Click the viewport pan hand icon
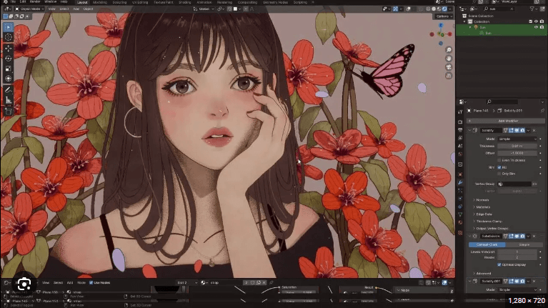The height and width of the screenshot is (308, 548). click(x=449, y=59)
